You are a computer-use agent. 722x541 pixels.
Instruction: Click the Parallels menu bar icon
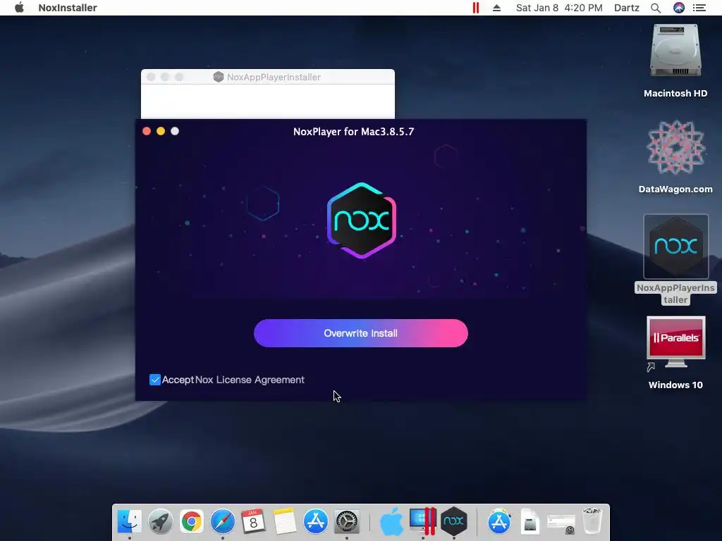point(476,8)
